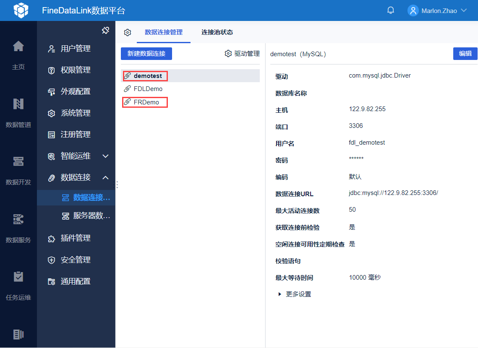Click the bottom sidebar library icon
The height and width of the screenshot is (348, 478).
point(18,334)
